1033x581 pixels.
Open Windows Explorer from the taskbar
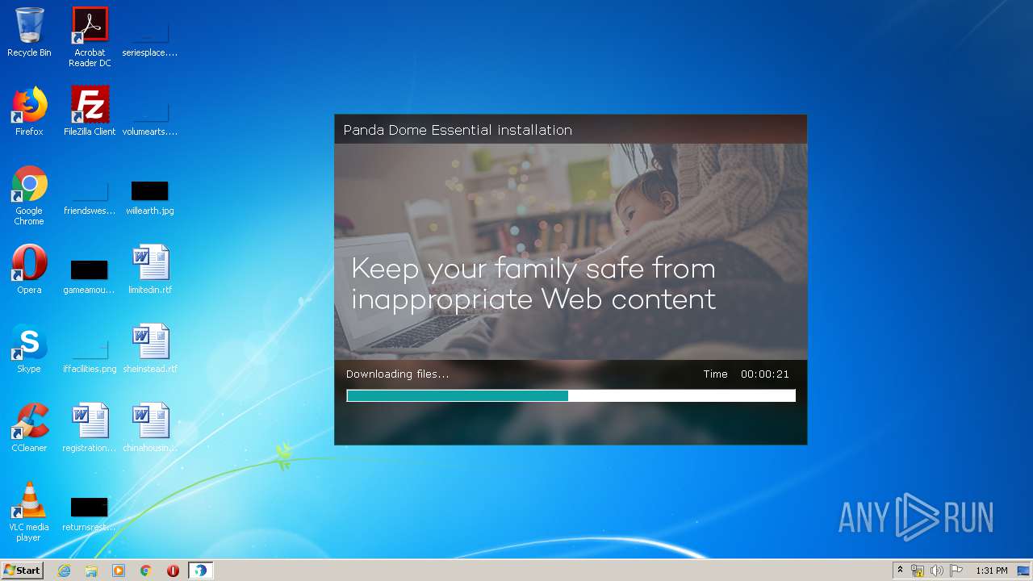tap(91, 571)
